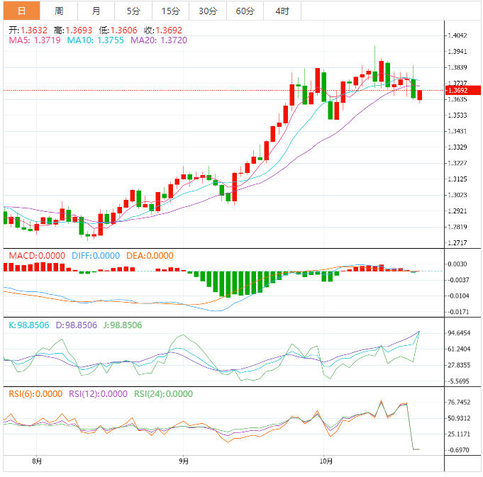Click the 94.6454 KDJ axis label
Viewport: 483px width, 477px height.
[x=459, y=333]
